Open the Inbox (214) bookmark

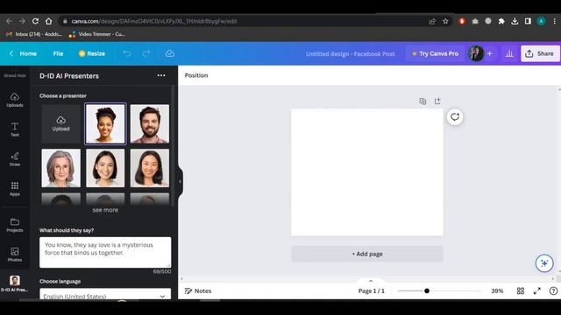(34, 34)
